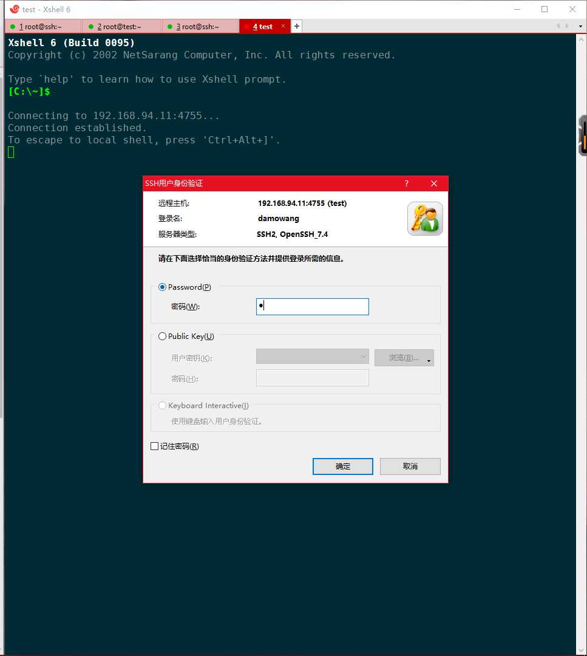Open the tab list dropdown arrow
This screenshot has height=656, width=587.
click(580, 26)
